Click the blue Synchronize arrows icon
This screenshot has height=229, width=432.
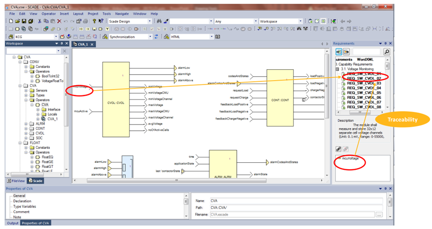[156, 36]
